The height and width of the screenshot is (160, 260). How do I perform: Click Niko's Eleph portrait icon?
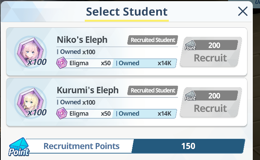click(x=30, y=52)
